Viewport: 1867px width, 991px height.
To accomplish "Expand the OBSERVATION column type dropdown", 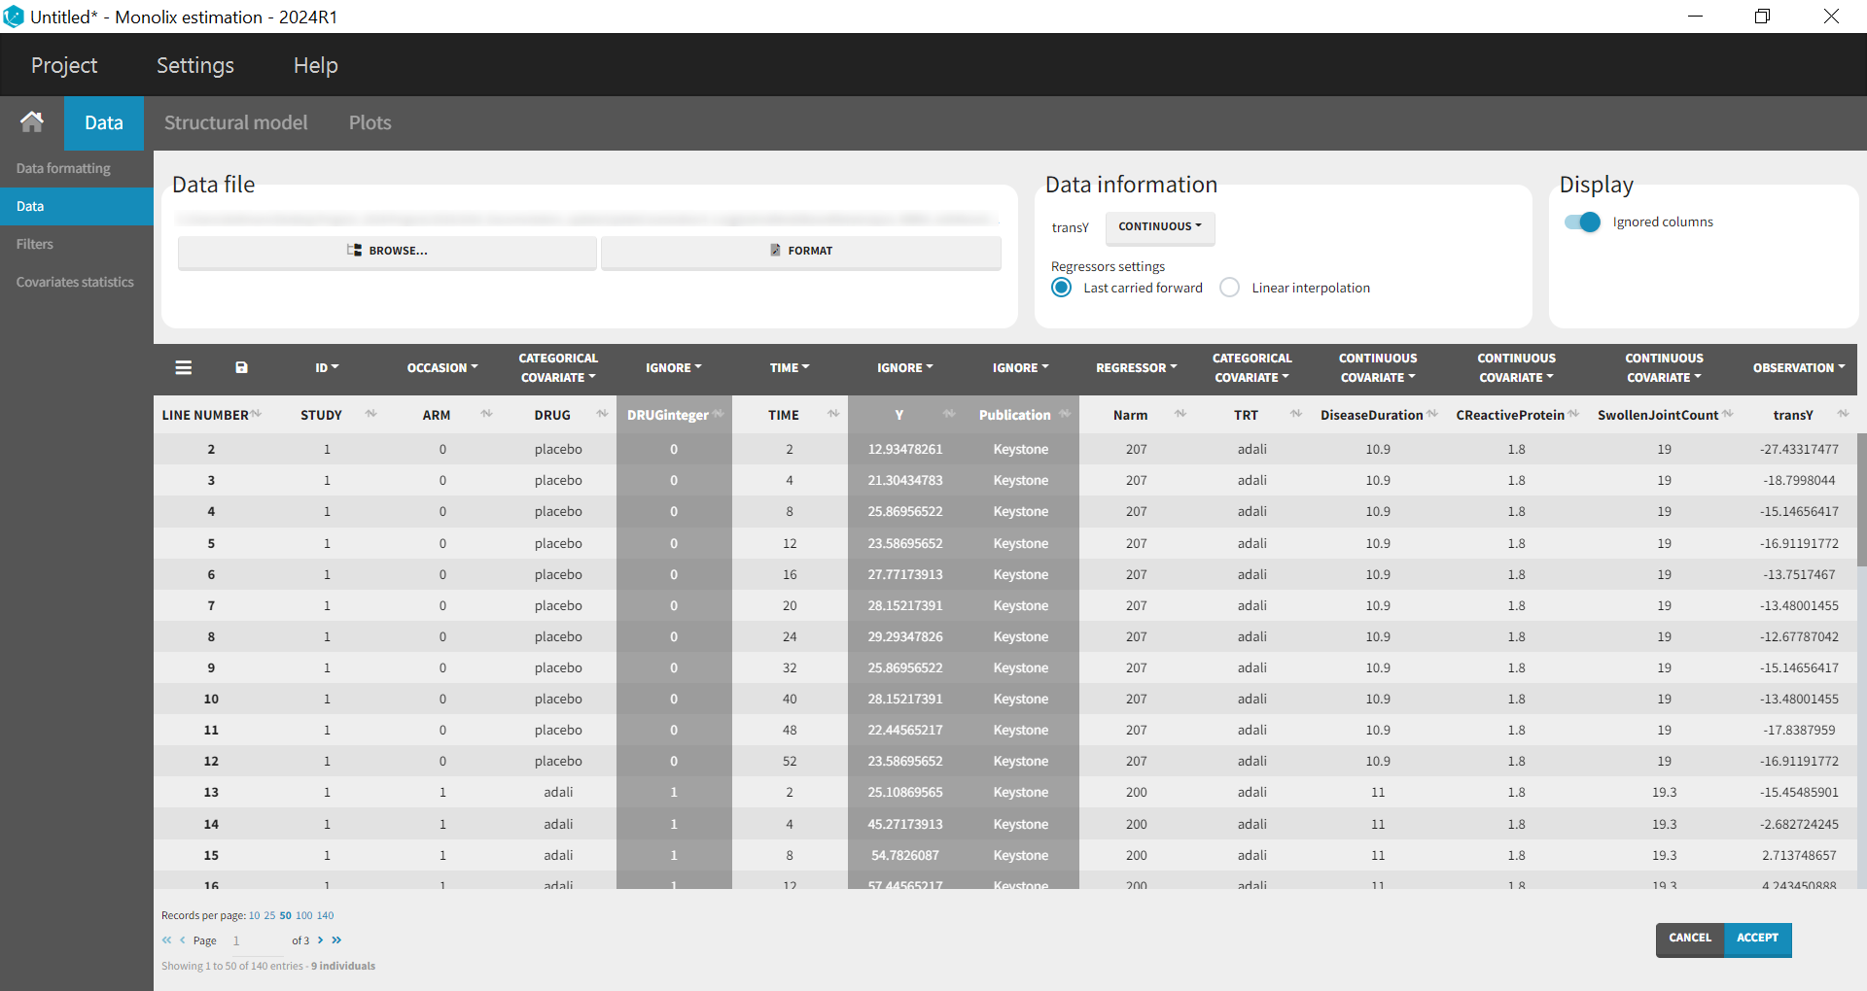I will click(x=1798, y=368).
